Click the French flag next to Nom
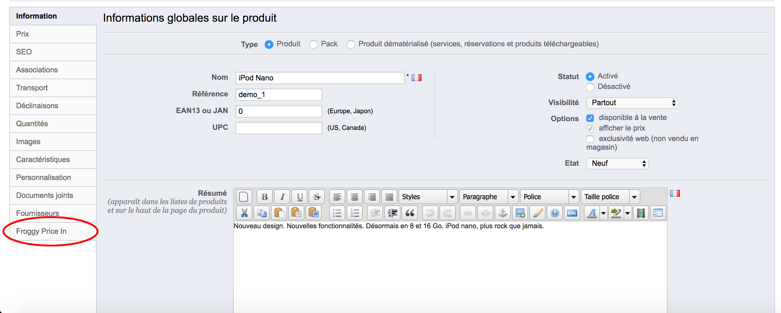This screenshot has height=313, width=781. point(416,78)
